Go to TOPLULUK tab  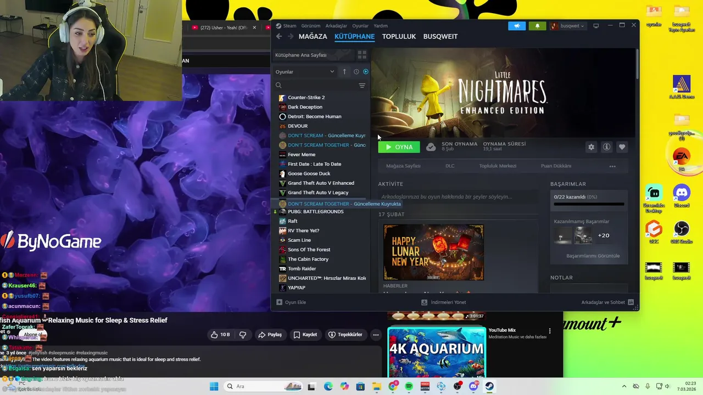click(x=399, y=36)
